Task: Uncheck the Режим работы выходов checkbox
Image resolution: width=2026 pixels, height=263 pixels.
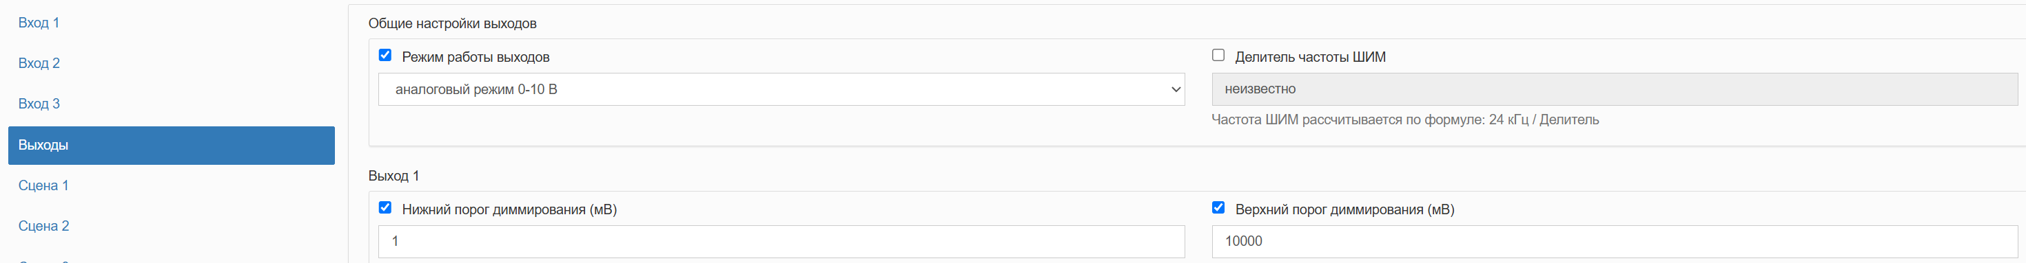Action: 385,55
